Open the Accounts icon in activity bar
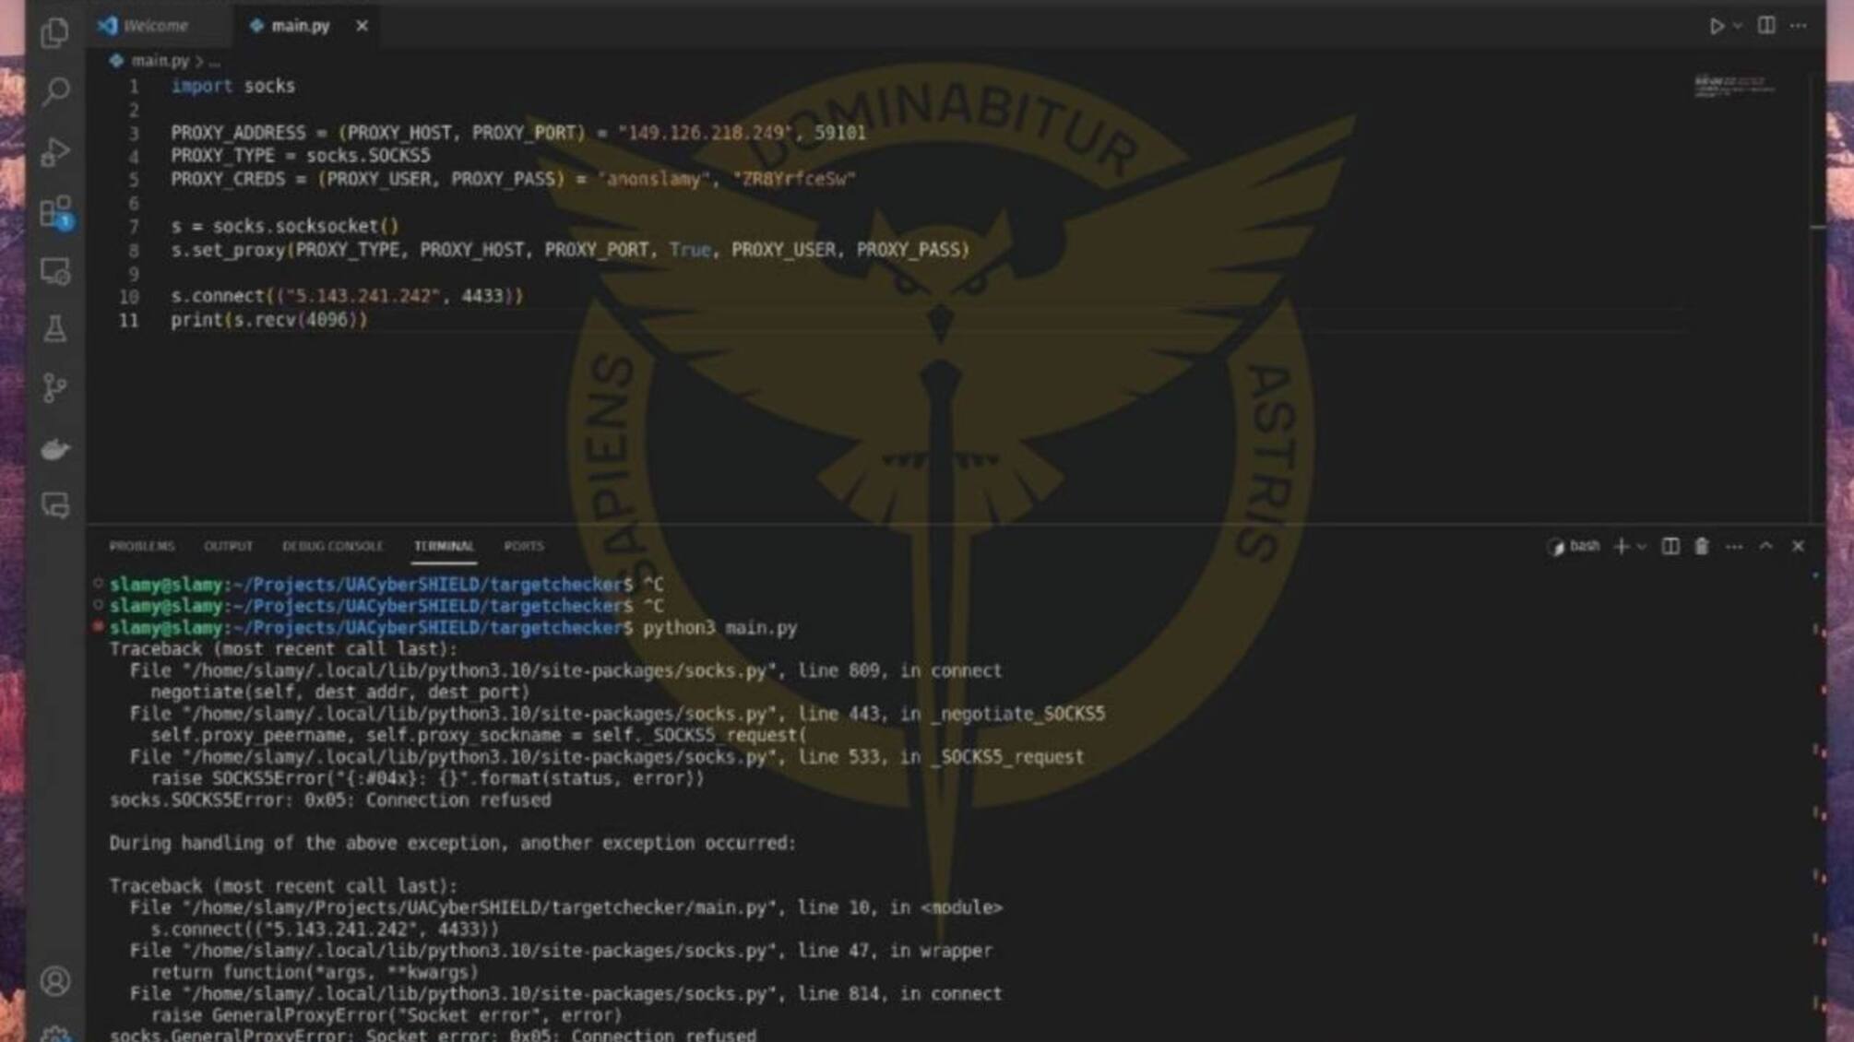Image resolution: width=1854 pixels, height=1042 pixels. (x=55, y=981)
